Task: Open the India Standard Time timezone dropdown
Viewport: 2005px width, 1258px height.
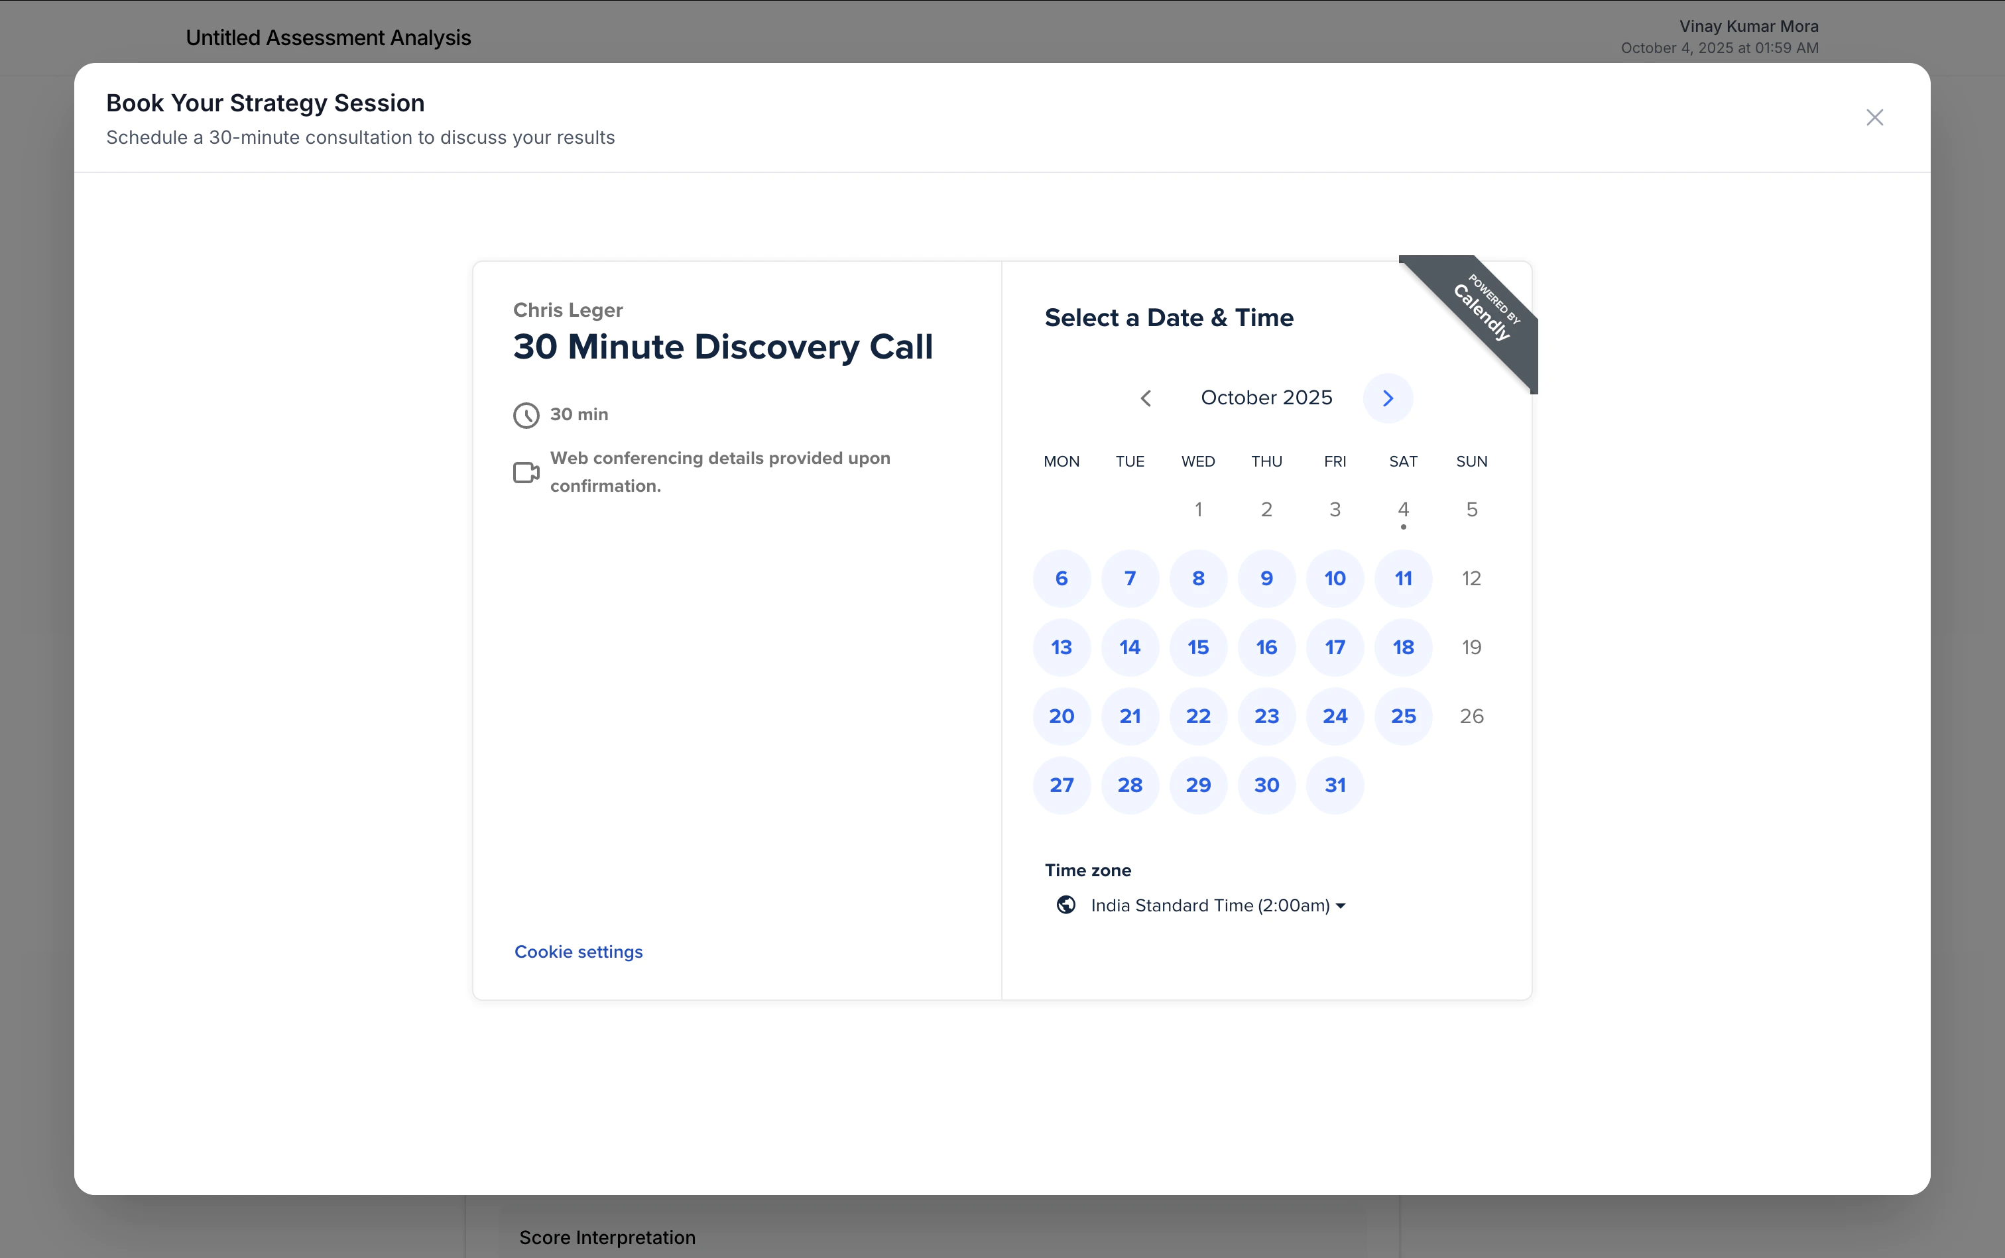Action: (1215, 905)
